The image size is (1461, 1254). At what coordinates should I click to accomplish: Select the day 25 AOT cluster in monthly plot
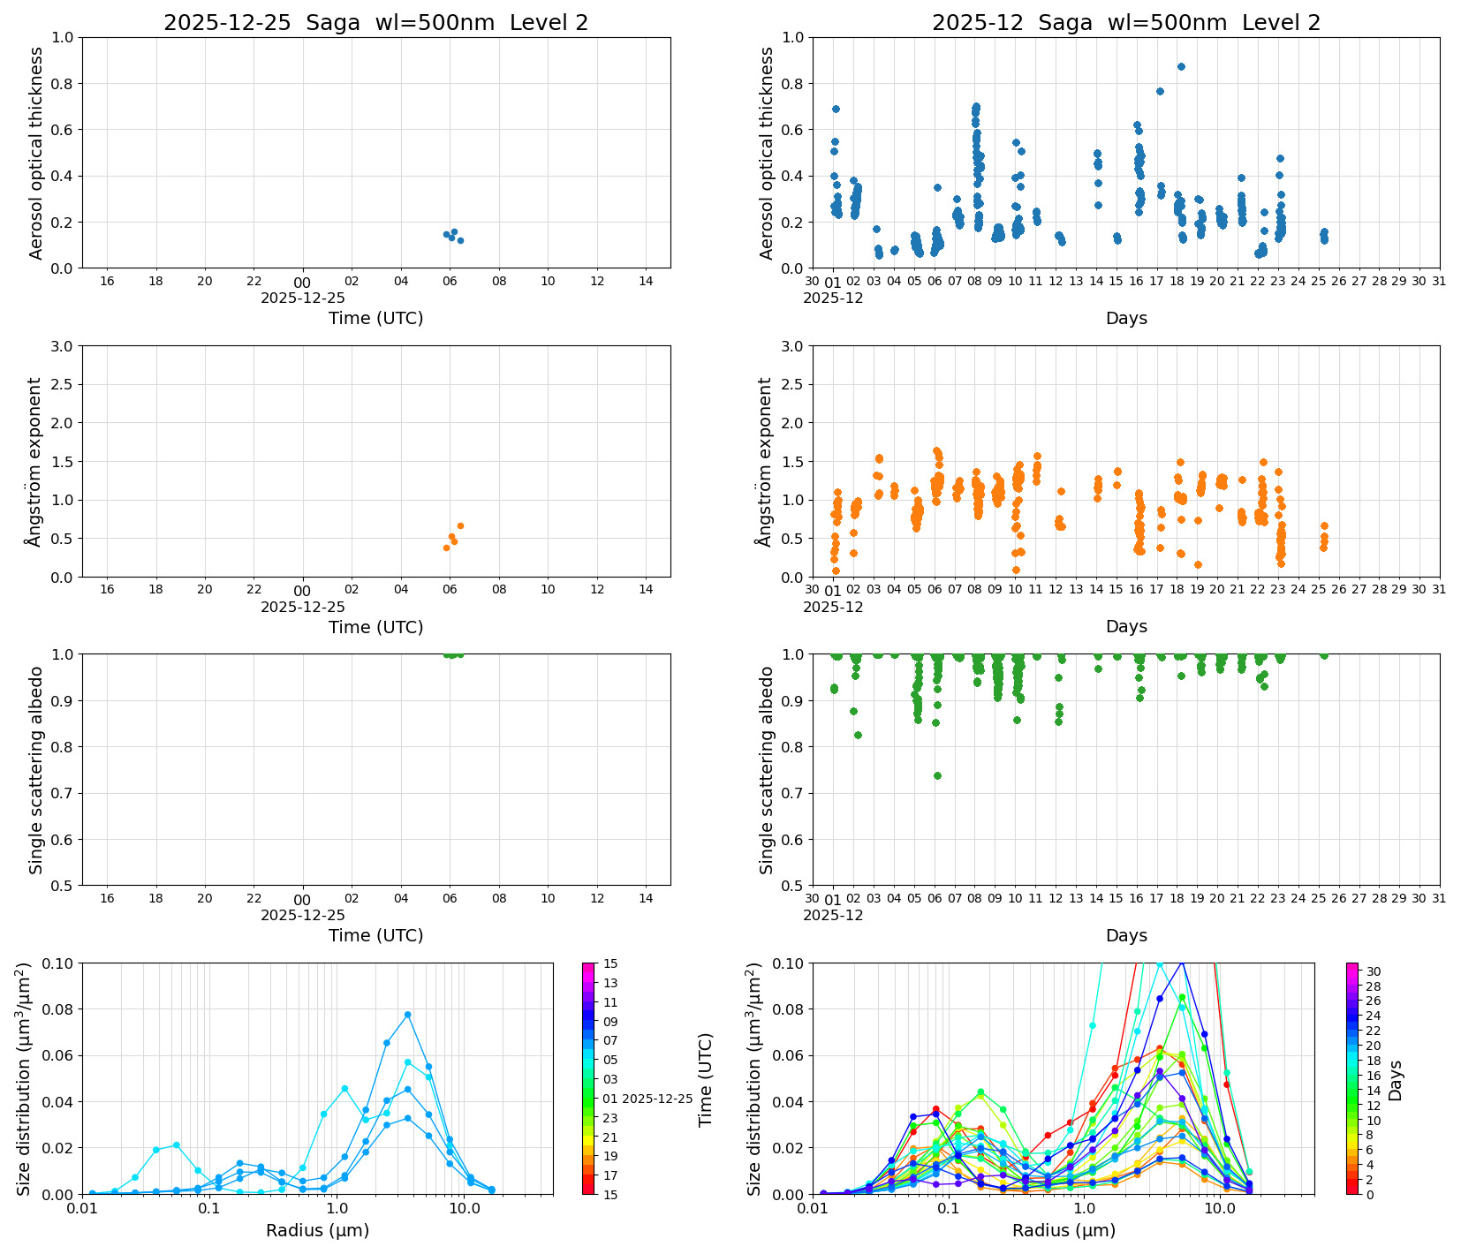tap(1323, 236)
